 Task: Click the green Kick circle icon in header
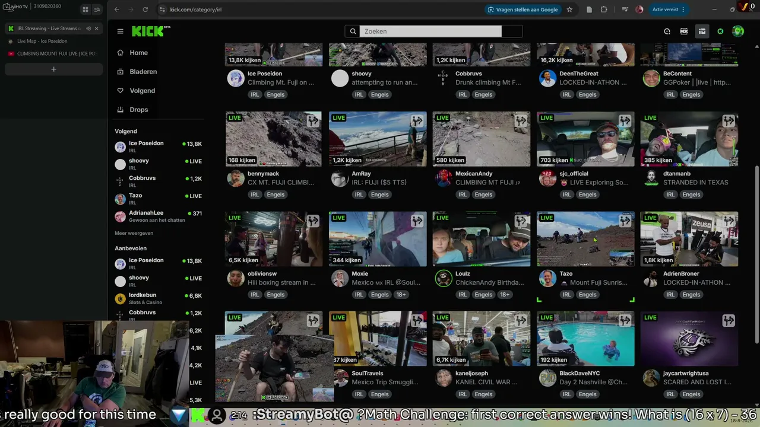[720, 31]
